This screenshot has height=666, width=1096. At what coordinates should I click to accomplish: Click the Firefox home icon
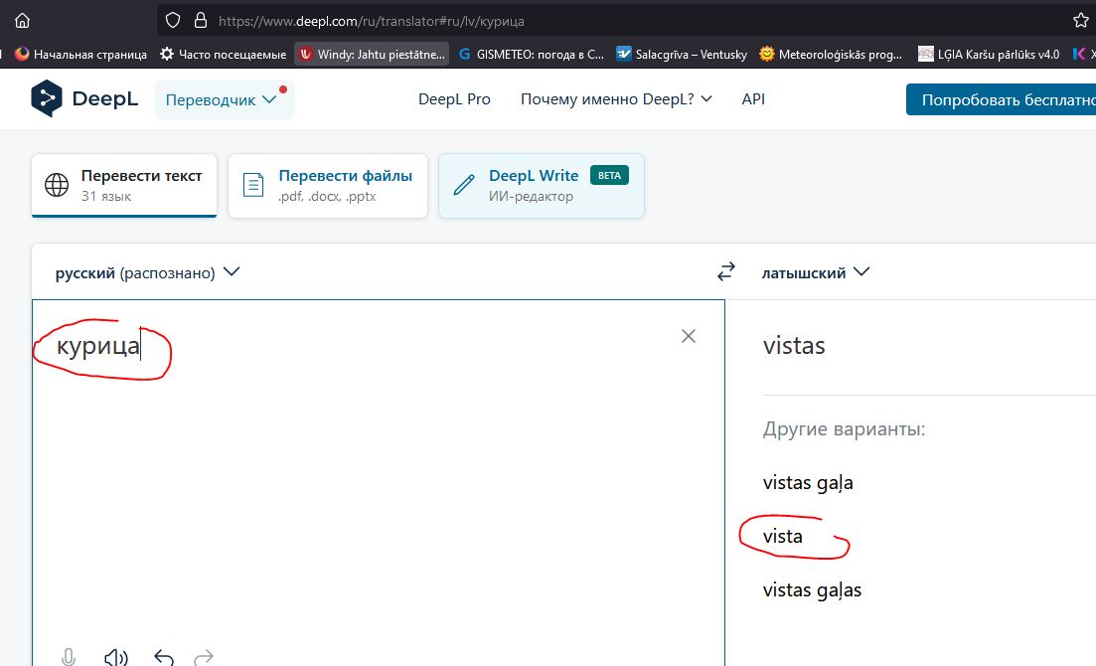[23, 21]
